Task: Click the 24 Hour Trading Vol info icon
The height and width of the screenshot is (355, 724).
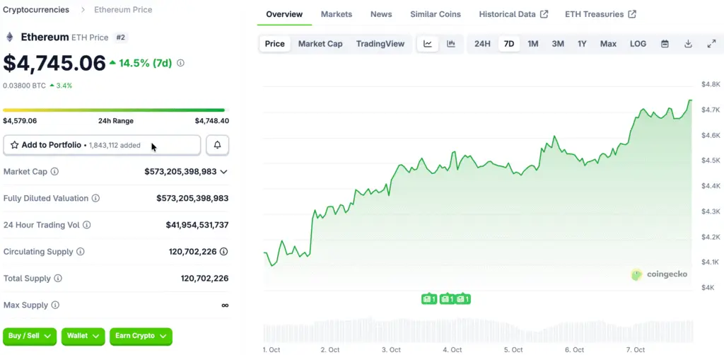Action: (x=87, y=225)
